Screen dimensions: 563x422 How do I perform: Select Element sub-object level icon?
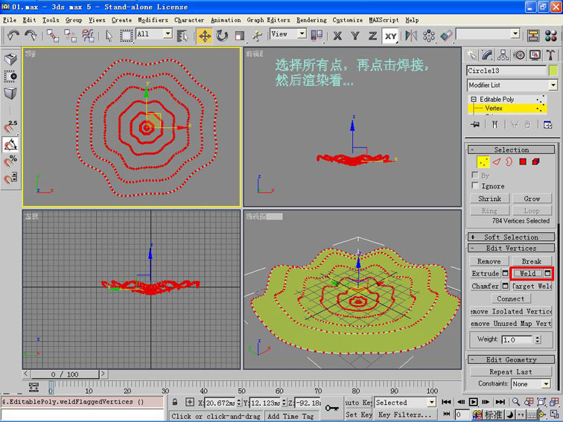[x=535, y=162]
